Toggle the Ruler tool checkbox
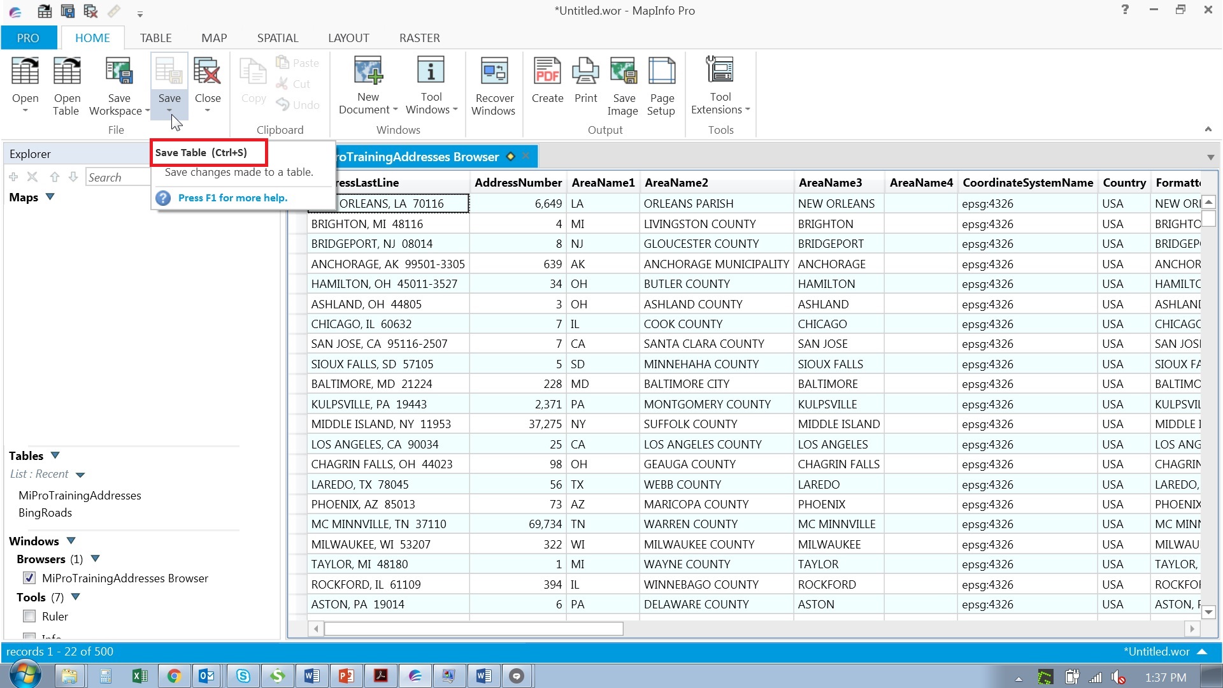Viewport: 1223px width, 688px height. pos(29,616)
